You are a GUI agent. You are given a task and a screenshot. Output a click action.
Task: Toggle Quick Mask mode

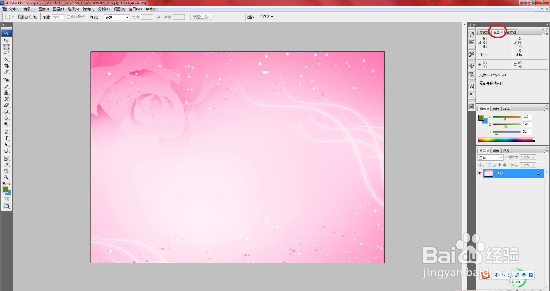pos(6,199)
